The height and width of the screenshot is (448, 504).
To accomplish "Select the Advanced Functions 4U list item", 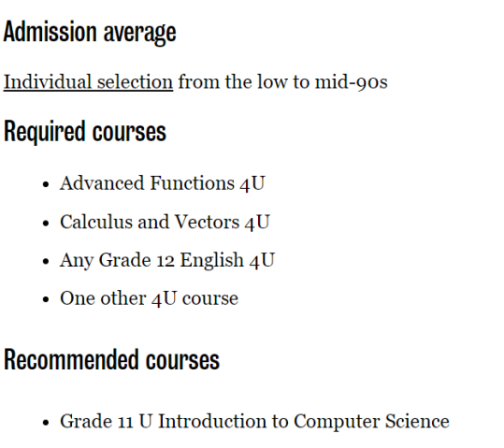I will (163, 183).
